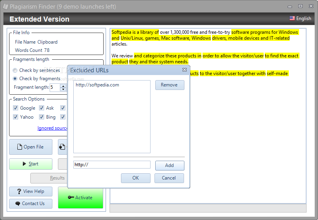Click the Remove button in Excluded URLs
The image size is (318, 220).
tap(170, 85)
